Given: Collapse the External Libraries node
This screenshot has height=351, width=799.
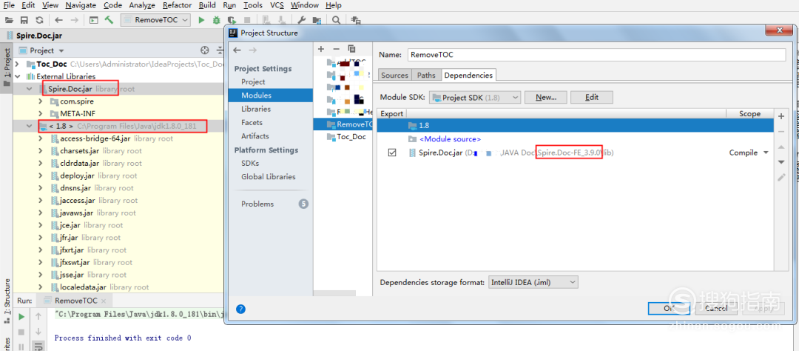Looking at the screenshot, I should pos(18,76).
